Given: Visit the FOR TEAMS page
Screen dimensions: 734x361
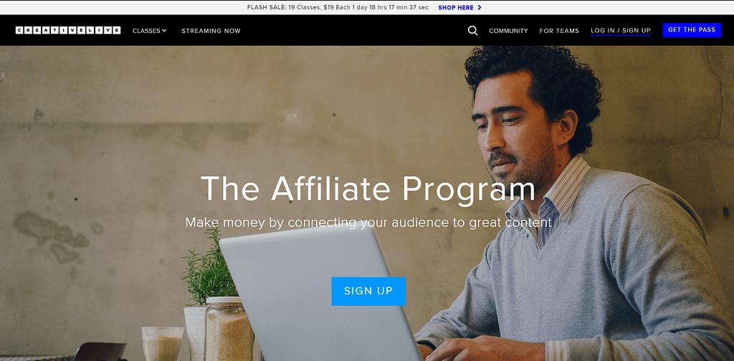Looking at the screenshot, I should [559, 31].
